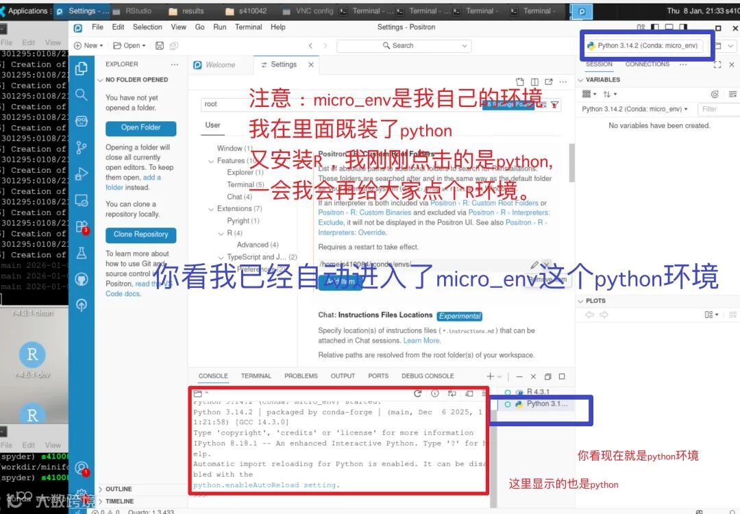This screenshot has height=514, width=740.
Task: Edit the conda envs folder path item
Action: [x=534, y=265]
